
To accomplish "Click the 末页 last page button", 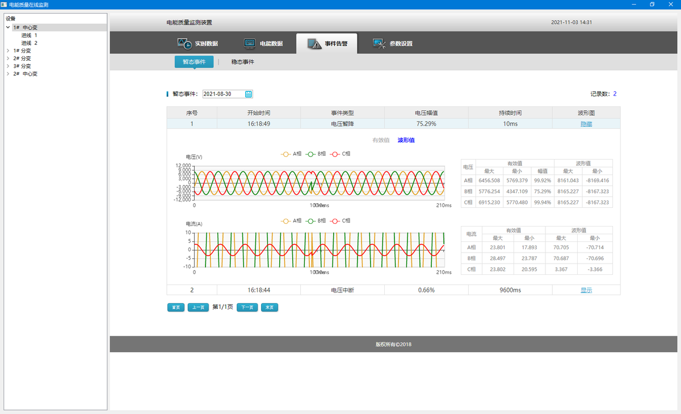I will click(x=270, y=307).
